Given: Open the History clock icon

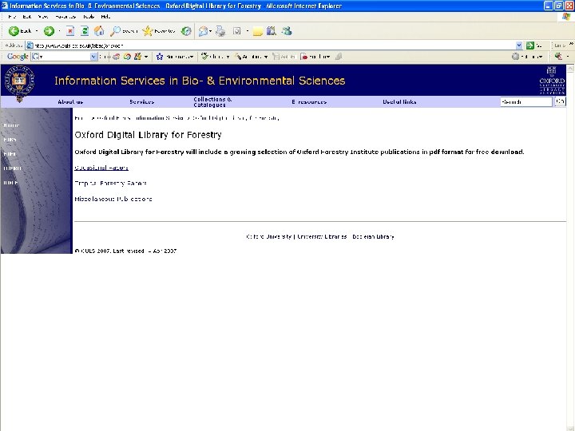Looking at the screenshot, I should pos(186,31).
